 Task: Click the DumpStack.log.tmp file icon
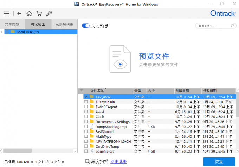coord(92,127)
